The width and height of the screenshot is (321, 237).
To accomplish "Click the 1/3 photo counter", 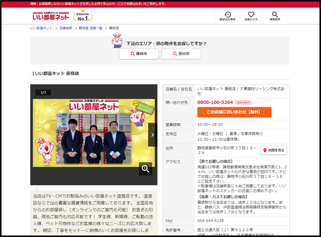I will 43,92.
